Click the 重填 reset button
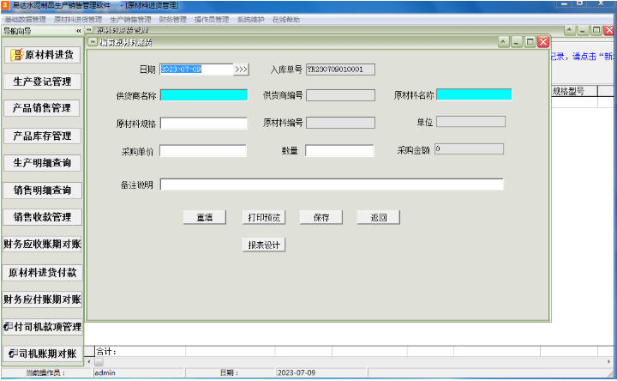The height and width of the screenshot is (381, 617). click(x=205, y=217)
